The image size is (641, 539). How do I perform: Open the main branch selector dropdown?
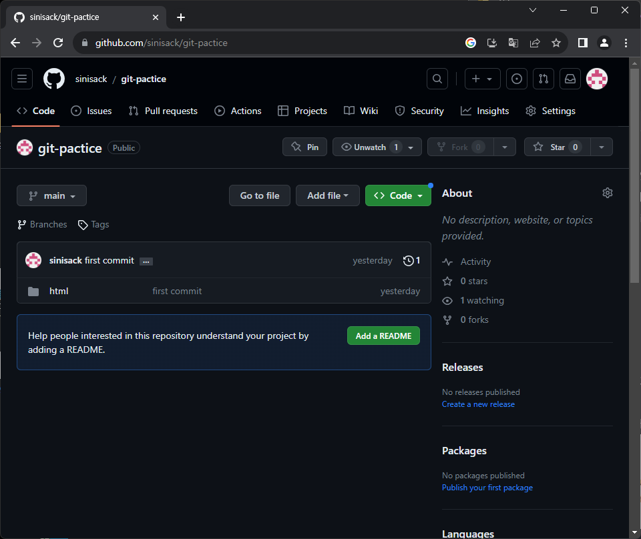click(x=51, y=195)
